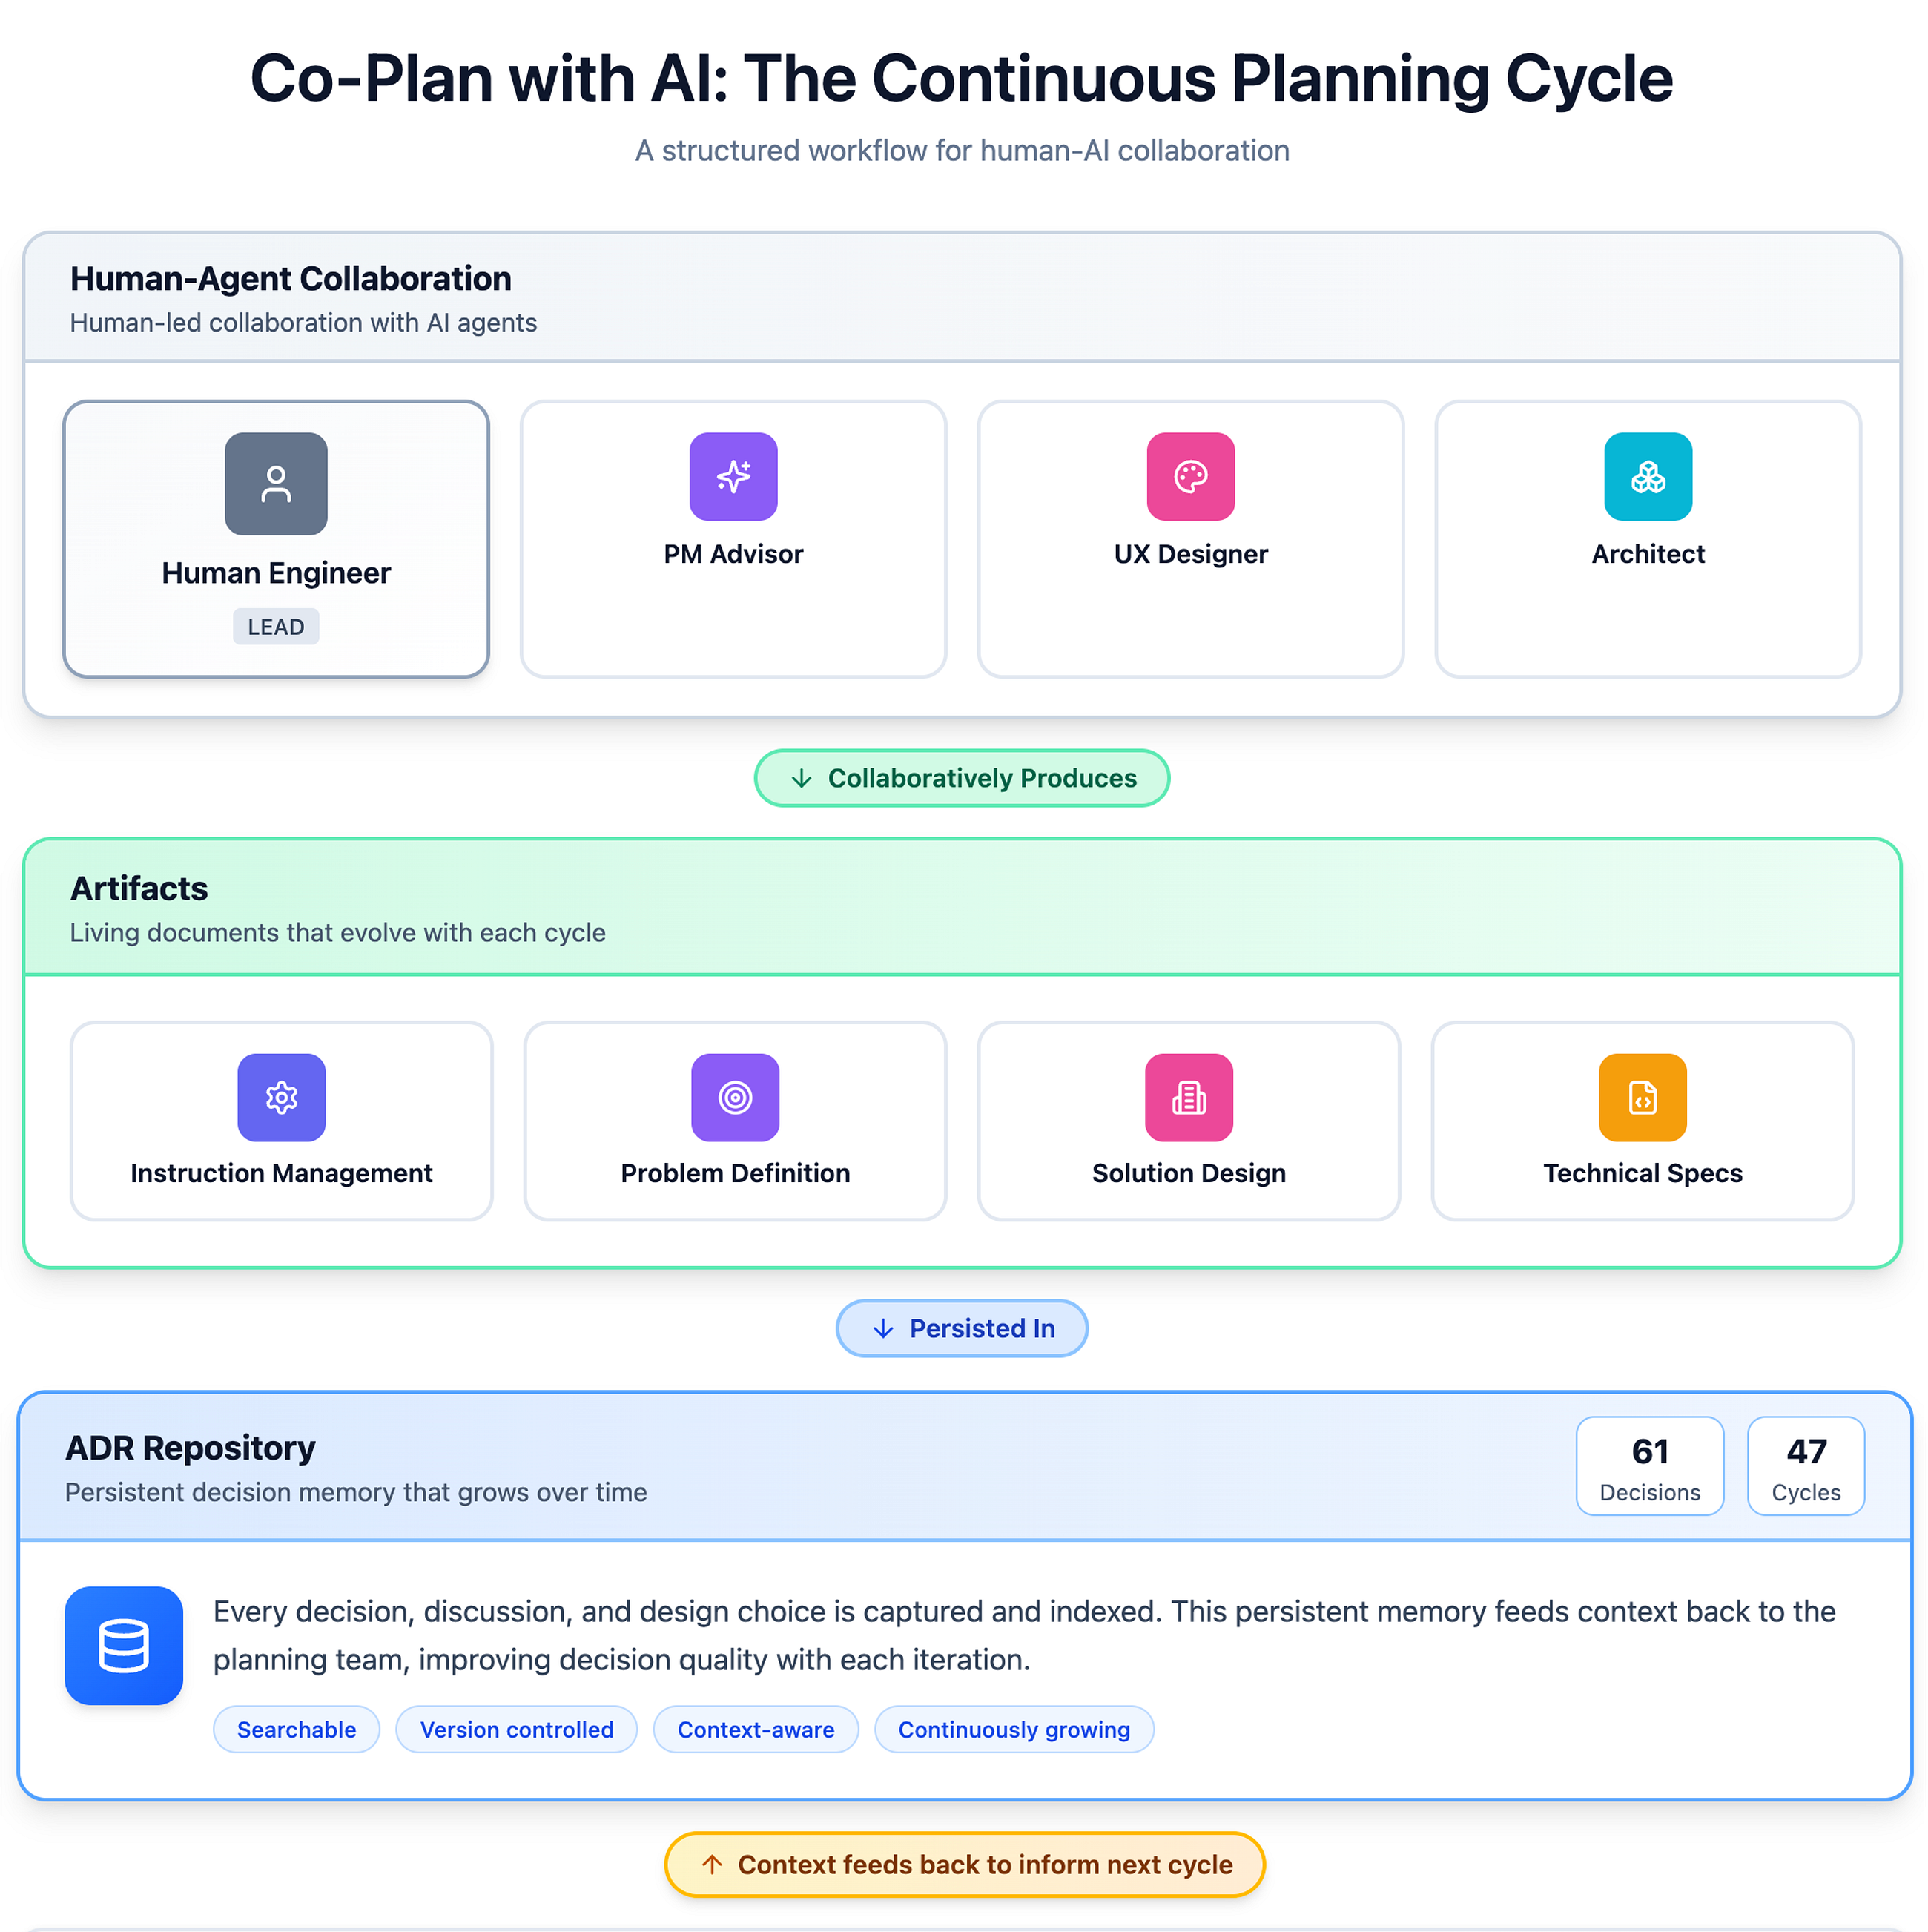1928x1932 pixels.
Task: Click the Artifacts section heading
Action: click(x=139, y=888)
